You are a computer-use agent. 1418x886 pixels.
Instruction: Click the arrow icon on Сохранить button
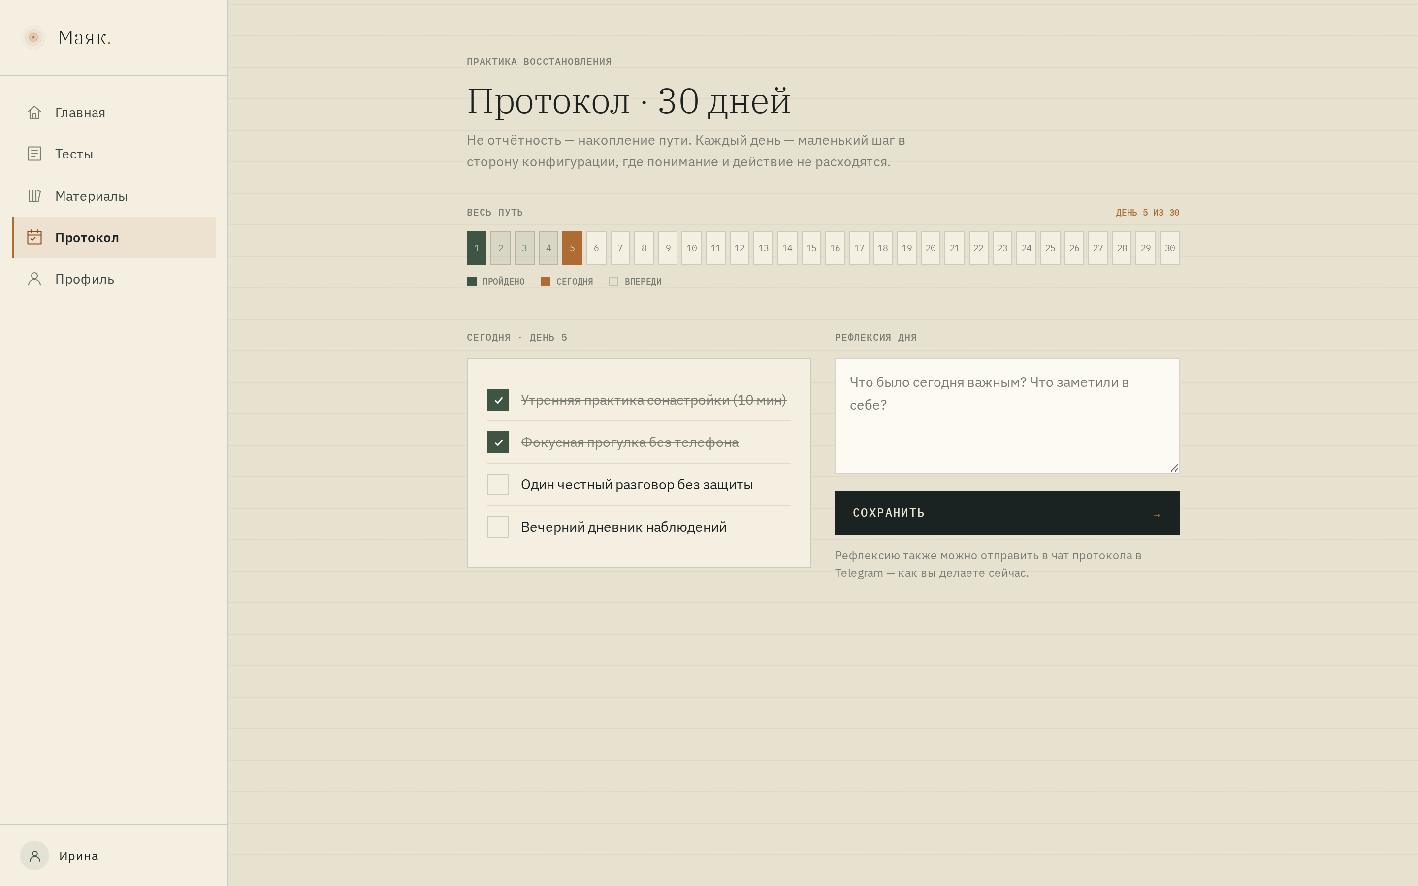(1157, 516)
